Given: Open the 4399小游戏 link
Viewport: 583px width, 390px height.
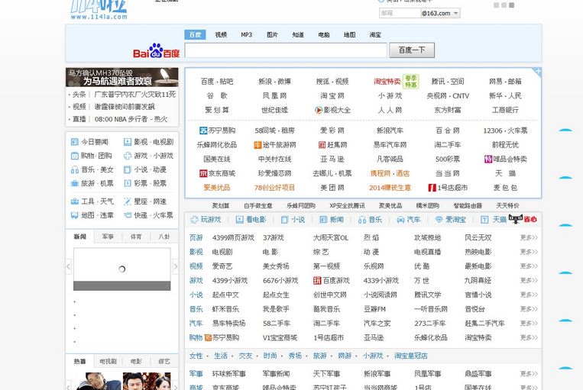Looking at the screenshot, I should pyautogui.click(x=230, y=280).
